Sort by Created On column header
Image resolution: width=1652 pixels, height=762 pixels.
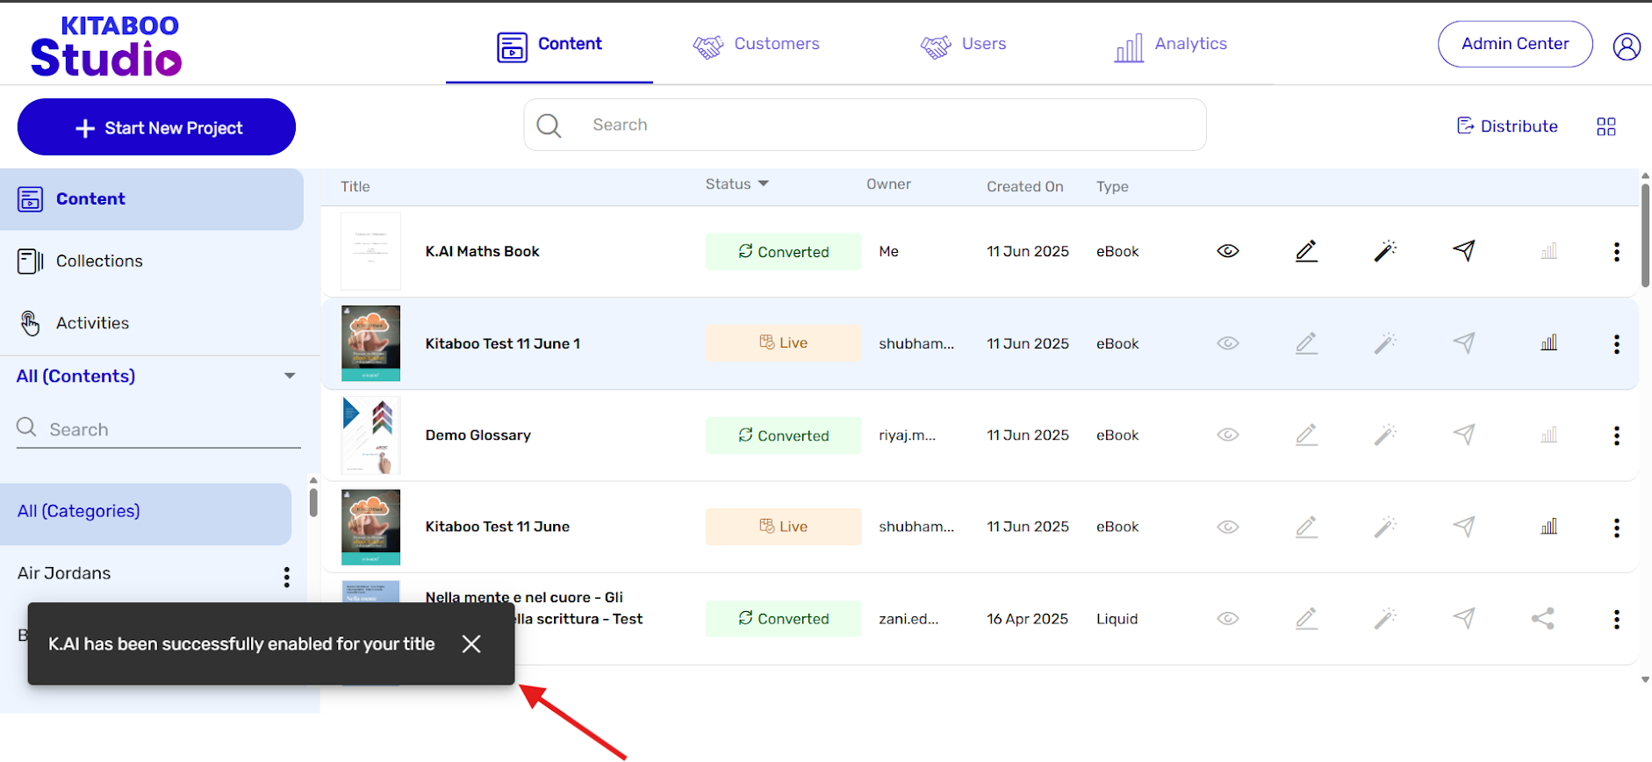click(1024, 186)
